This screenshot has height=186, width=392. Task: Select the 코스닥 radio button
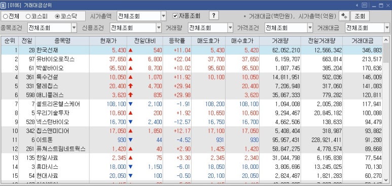pos(57,17)
